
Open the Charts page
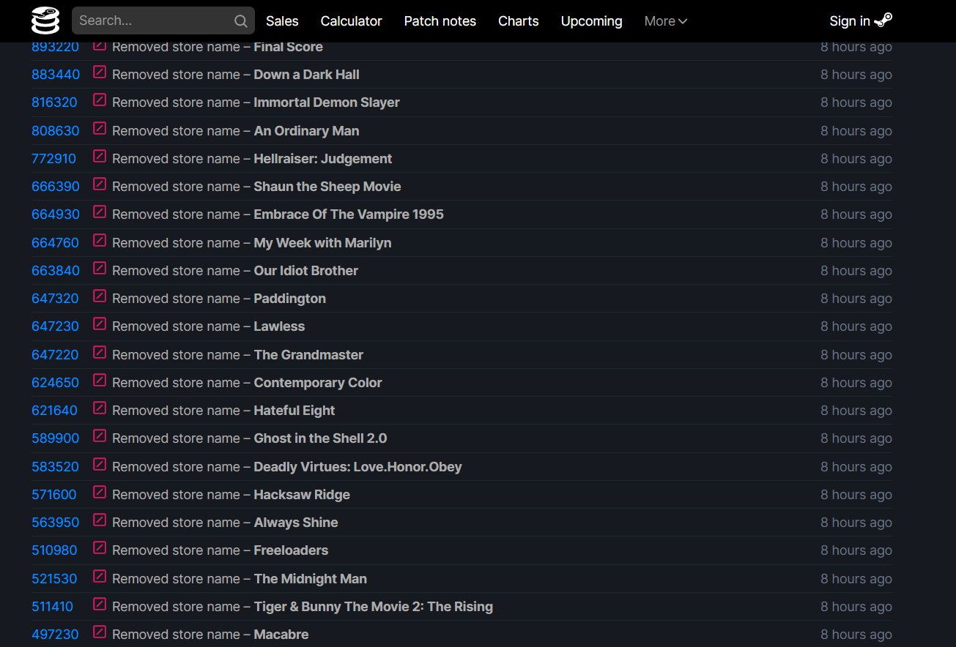pyautogui.click(x=518, y=21)
